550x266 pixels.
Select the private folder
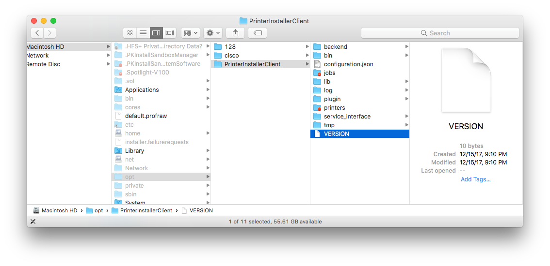(161, 186)
